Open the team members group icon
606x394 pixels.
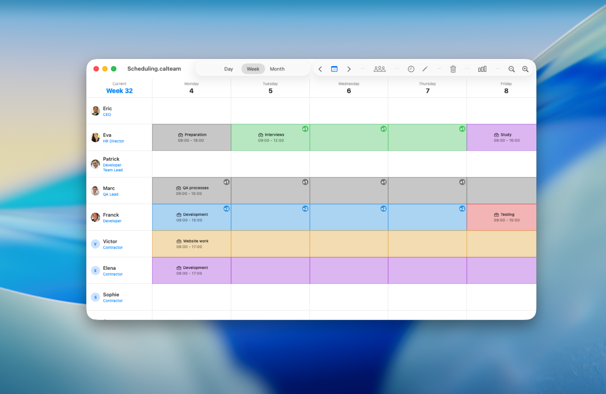pyautogui.click(x=380, y=69)
